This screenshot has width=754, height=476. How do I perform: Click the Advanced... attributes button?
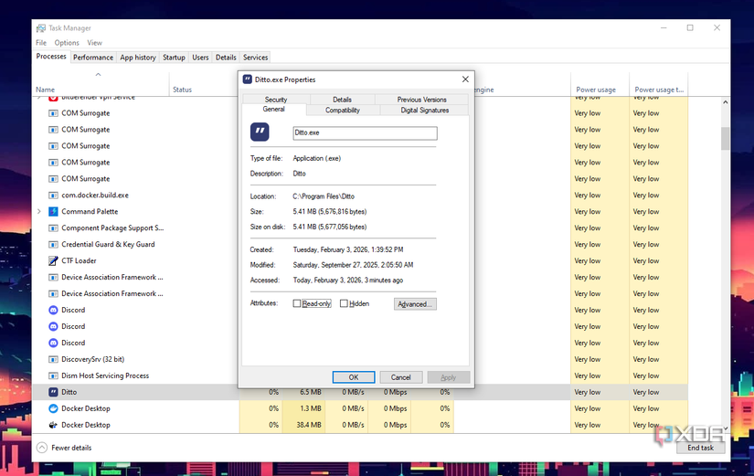(x=415, y=304)
